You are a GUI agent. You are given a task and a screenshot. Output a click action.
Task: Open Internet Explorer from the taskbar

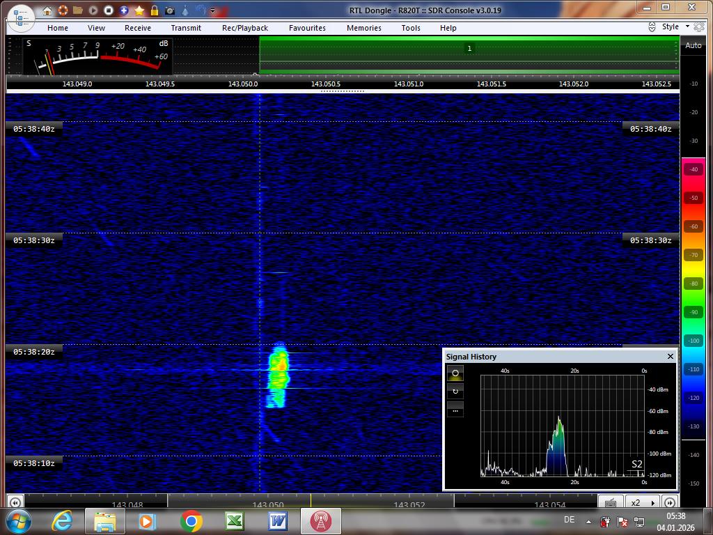pos(62,521)
